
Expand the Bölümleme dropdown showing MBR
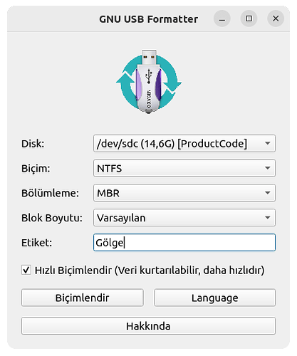tap(184, 193)
